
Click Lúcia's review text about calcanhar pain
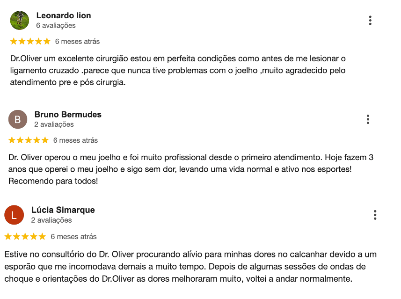point(190,267)
